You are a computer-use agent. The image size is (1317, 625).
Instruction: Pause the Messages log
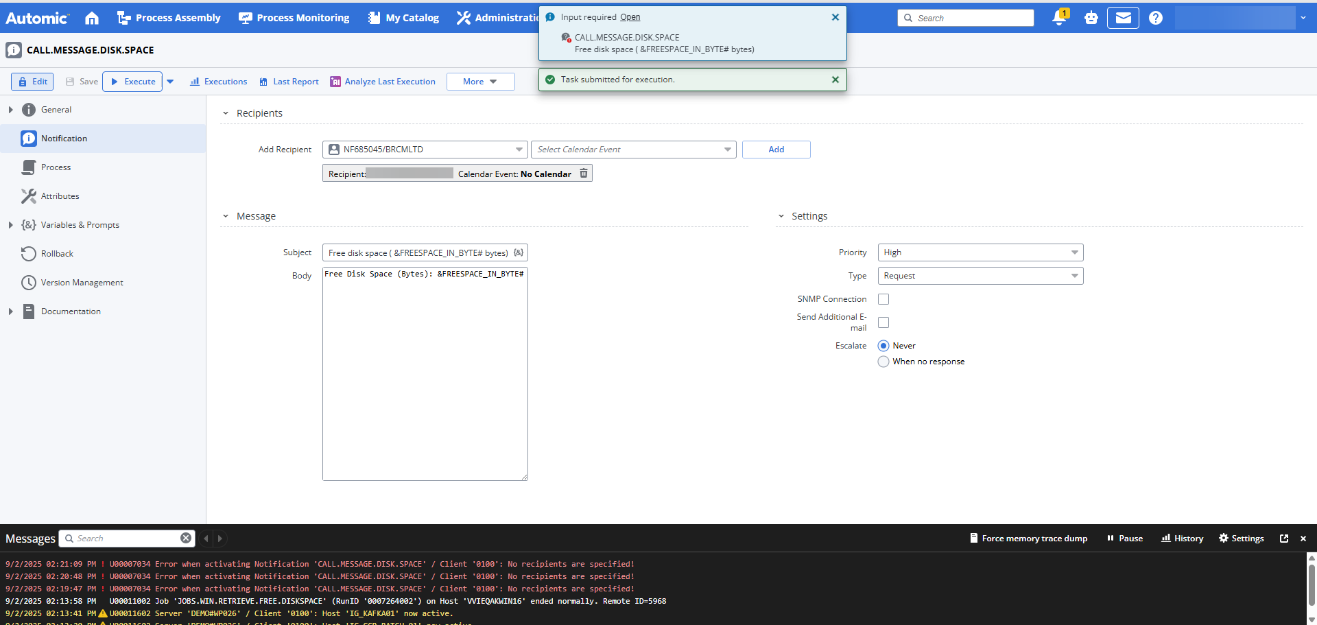pyautogui.click(x=1125, y=539)
